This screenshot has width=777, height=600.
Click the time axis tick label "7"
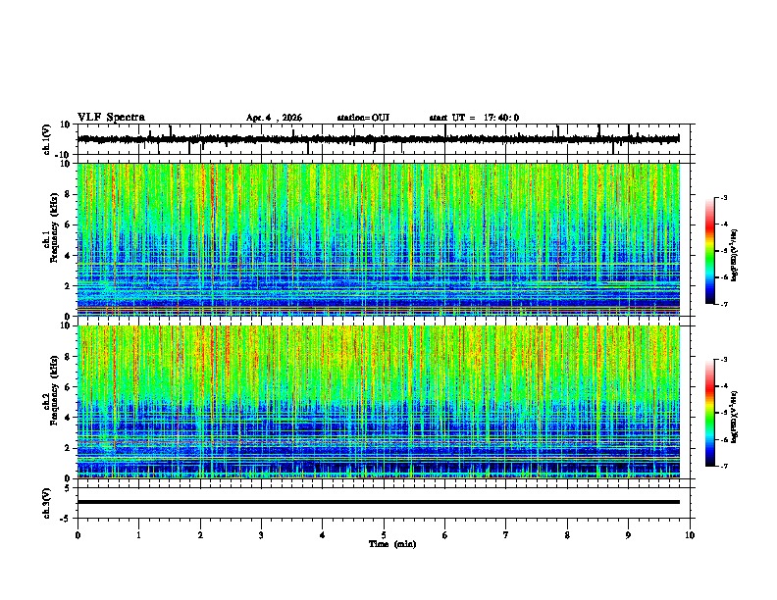tap(506, 535)
